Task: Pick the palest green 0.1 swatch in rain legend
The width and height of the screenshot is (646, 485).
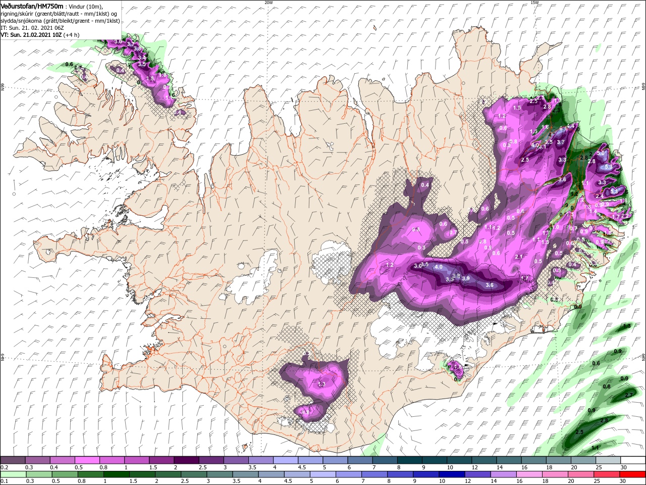Action: pyautogui.click(x=13, y=474)
